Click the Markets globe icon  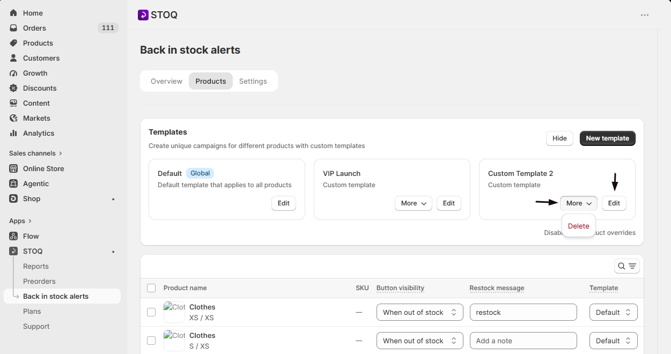(13, 118)
